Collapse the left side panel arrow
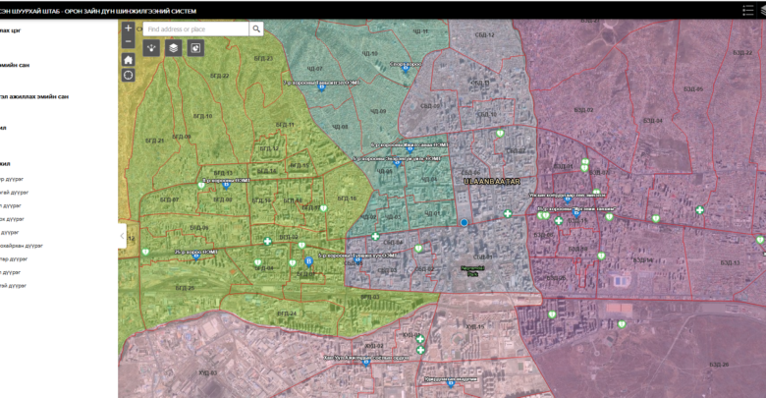The image size is (766, 398). click(123, 236)
